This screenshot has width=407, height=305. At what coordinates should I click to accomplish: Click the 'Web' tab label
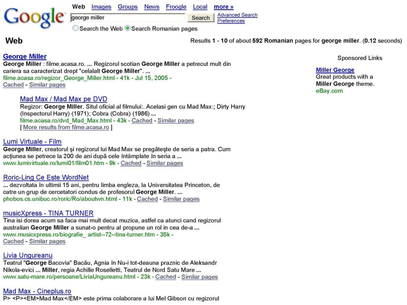coord(79,7)
